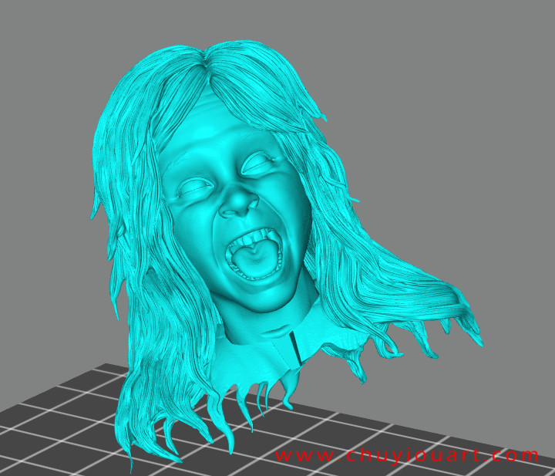Select the closed eye nearest the nose
The image size is (555, 476).
[194, 187]
